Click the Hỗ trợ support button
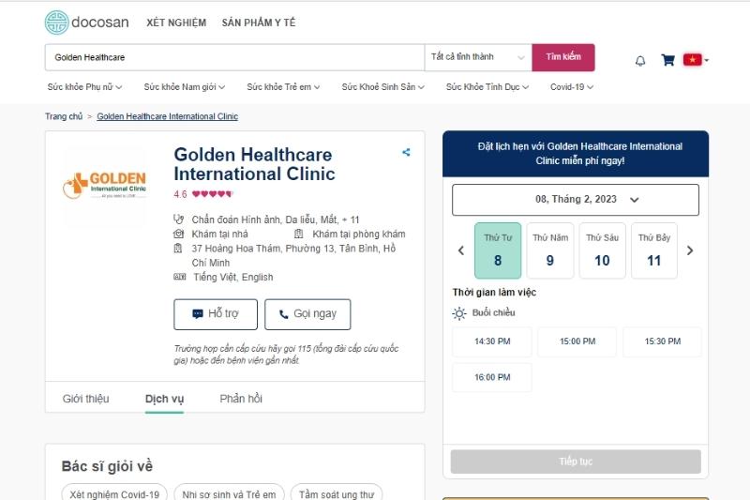The height and width of the screenshot is (500, 750). (216, 314)
